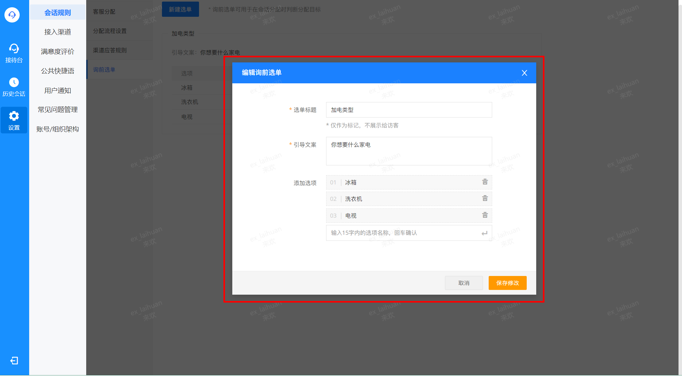Delete the 电视 option with trash icon
Image resolution: width=682 pixels, height=378 pixels.
485,215
